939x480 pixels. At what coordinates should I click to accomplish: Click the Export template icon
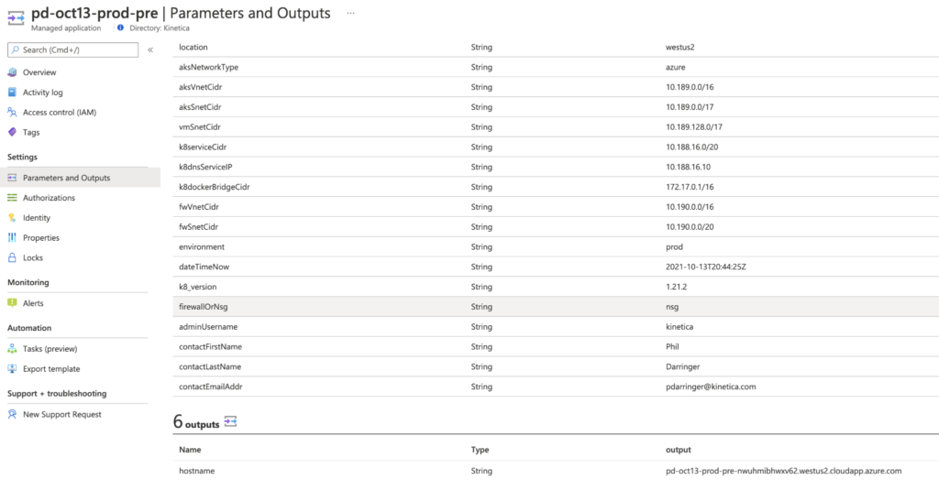pos(12,368)
